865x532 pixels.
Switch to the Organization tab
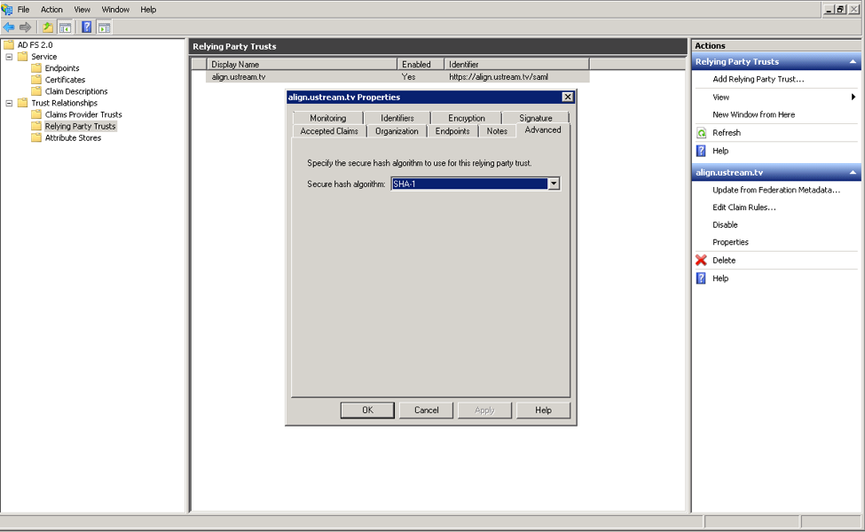[x=397, y=131]
